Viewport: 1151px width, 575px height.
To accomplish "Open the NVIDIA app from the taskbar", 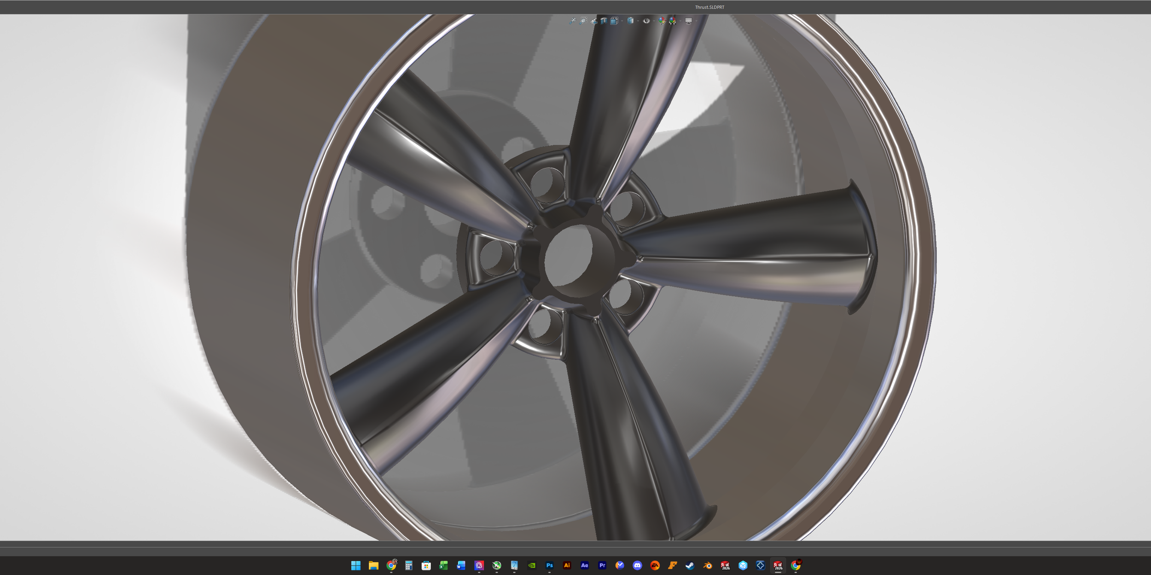I will (532, 565).
